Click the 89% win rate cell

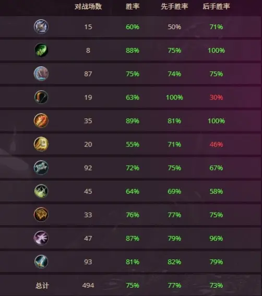click(x=133, y=121)
